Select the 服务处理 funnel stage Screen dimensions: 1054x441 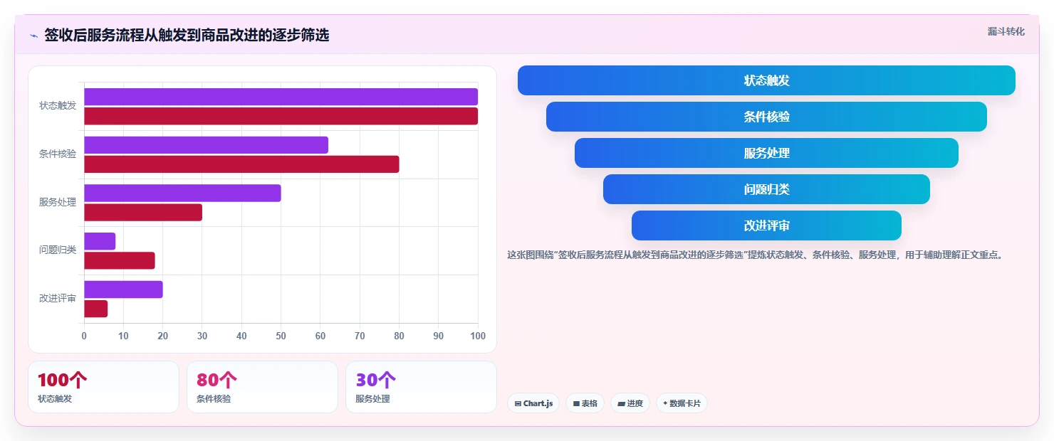(766, 153)
